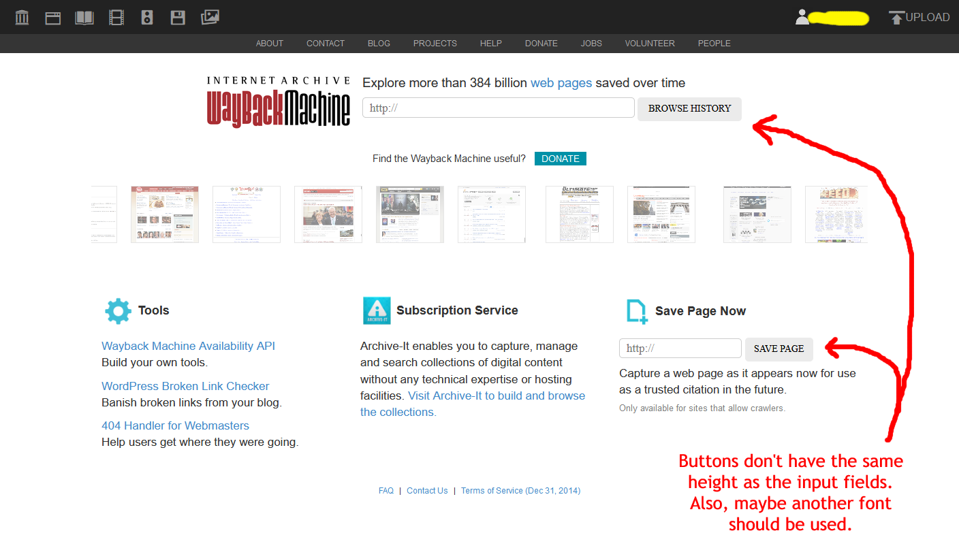
Task: Open the fifth thumbnail with dark photo header
Action: pyautogui.click(x=410, y=214)
